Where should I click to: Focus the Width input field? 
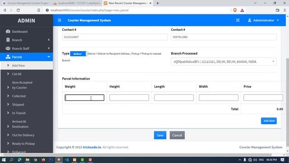tap(219, 98)
